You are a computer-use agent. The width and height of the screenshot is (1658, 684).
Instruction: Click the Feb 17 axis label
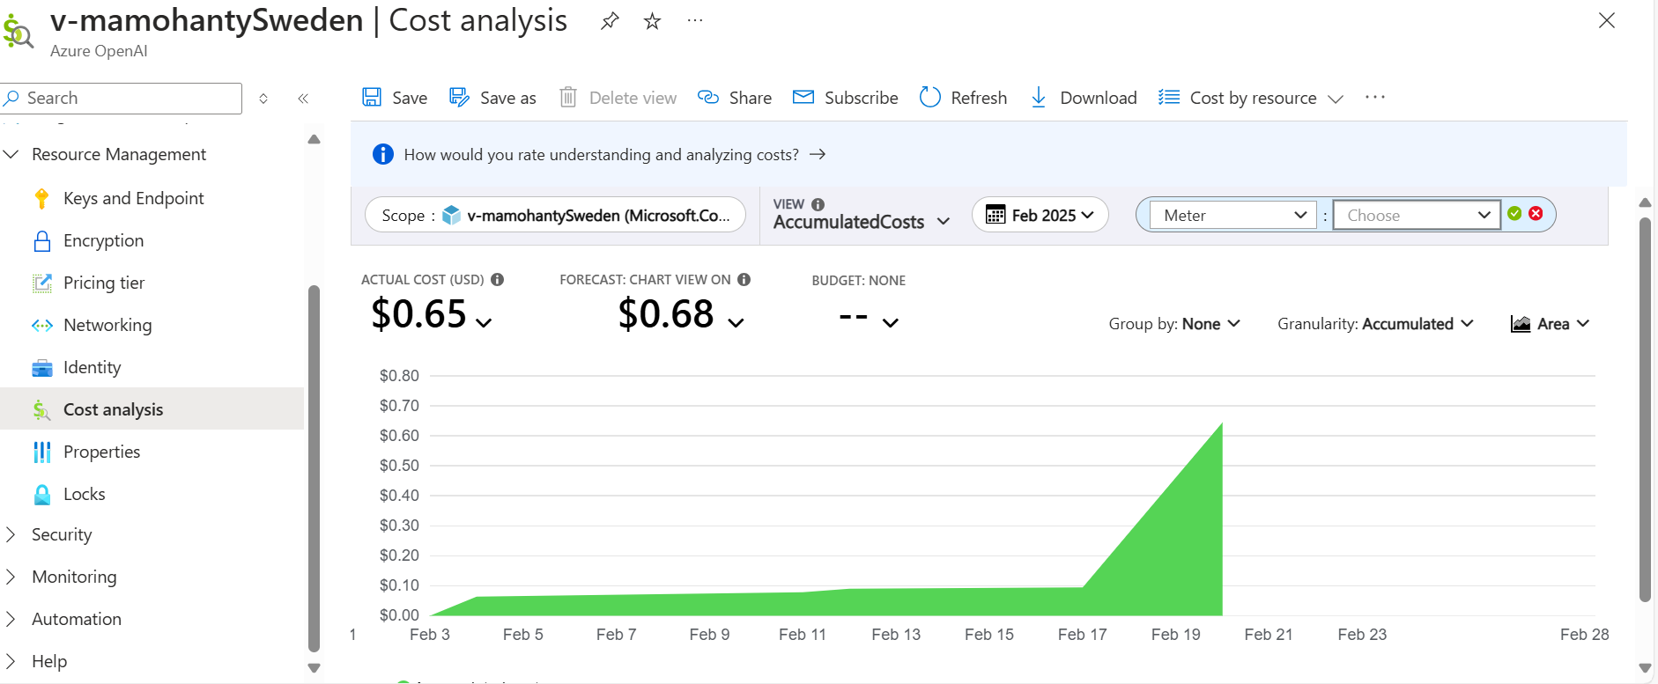click(x=1082, y=634)
